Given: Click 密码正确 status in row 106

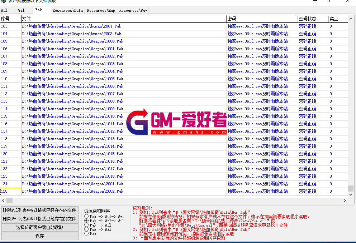Looking at the screenshot, I should [313, 49].
